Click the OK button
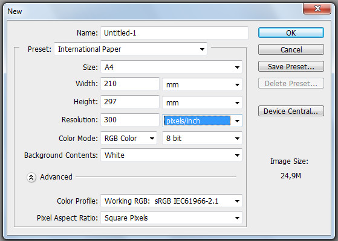This screenshot has height=241, width=338. 291,33
